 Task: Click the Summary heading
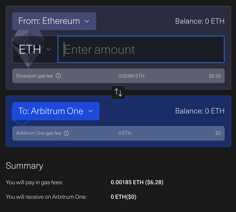point(25,166)
